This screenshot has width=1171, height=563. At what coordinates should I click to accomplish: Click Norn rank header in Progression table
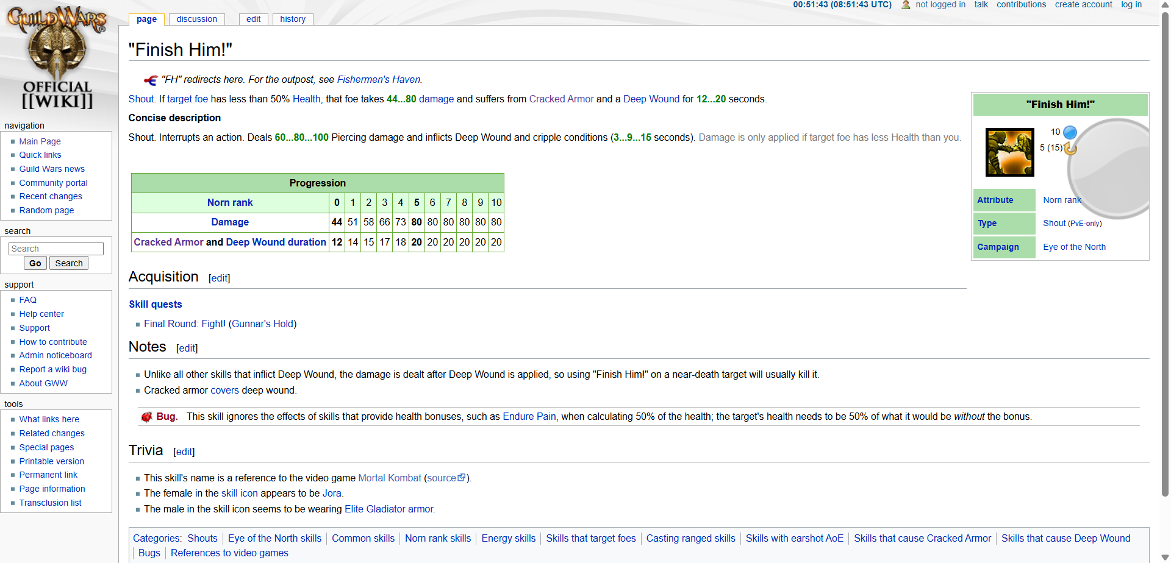[229, 203]
